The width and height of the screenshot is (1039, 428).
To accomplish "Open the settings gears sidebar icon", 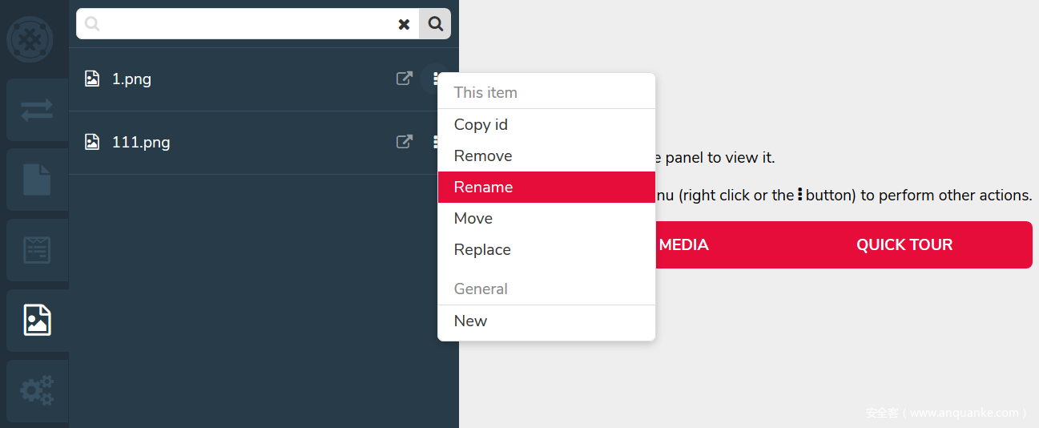I will pyautogui.click(x=37, y=391).
